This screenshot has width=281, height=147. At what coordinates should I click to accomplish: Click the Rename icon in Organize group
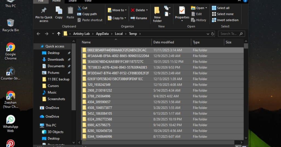133,18
